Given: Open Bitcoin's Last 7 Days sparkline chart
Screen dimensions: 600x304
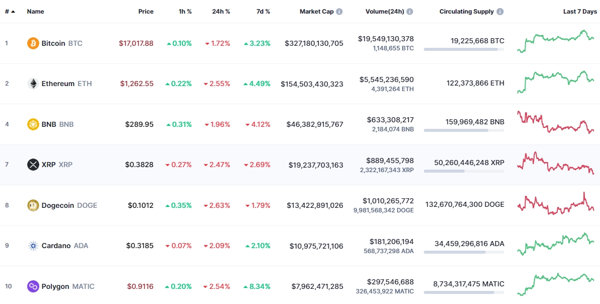Looking at the screenshot, I should (x=556, y=41).
